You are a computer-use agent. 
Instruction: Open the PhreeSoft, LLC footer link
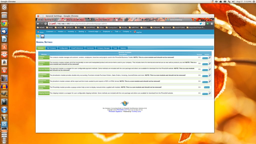pyautogui.click(x=122, y=110)
